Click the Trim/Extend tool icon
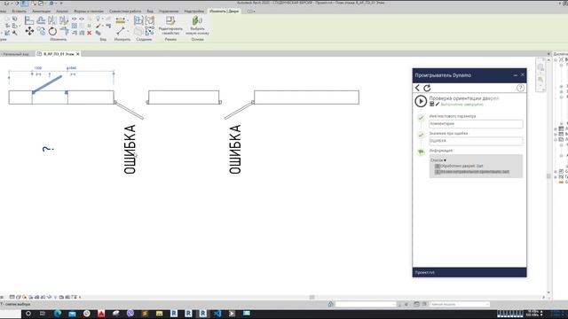The width and height of the screenshot is (568, 319). point(64,31)
